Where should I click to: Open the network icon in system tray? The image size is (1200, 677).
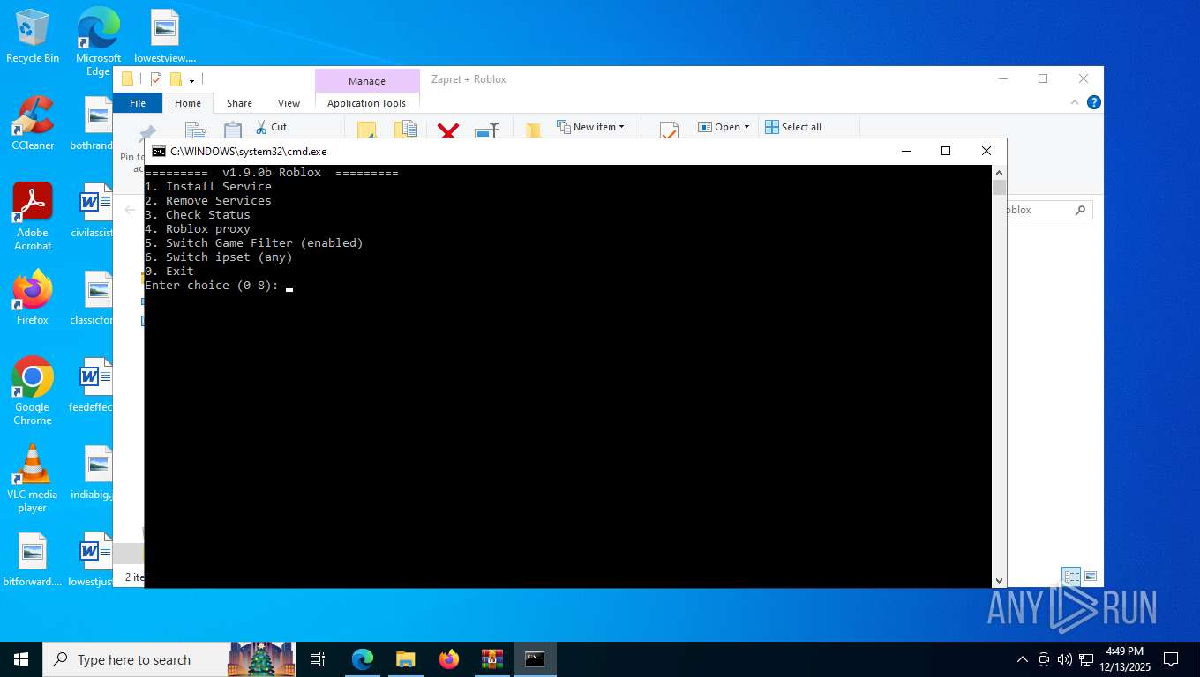(x=1085, y=659)
